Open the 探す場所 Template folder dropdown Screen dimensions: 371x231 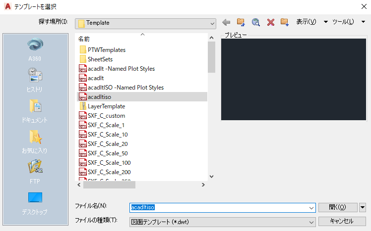(145, 23)
